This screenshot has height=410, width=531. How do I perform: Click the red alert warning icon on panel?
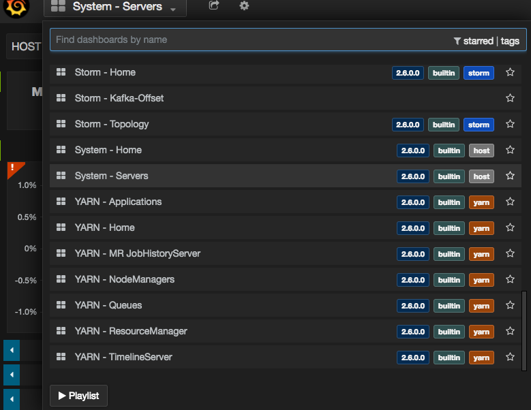[14, 168]
